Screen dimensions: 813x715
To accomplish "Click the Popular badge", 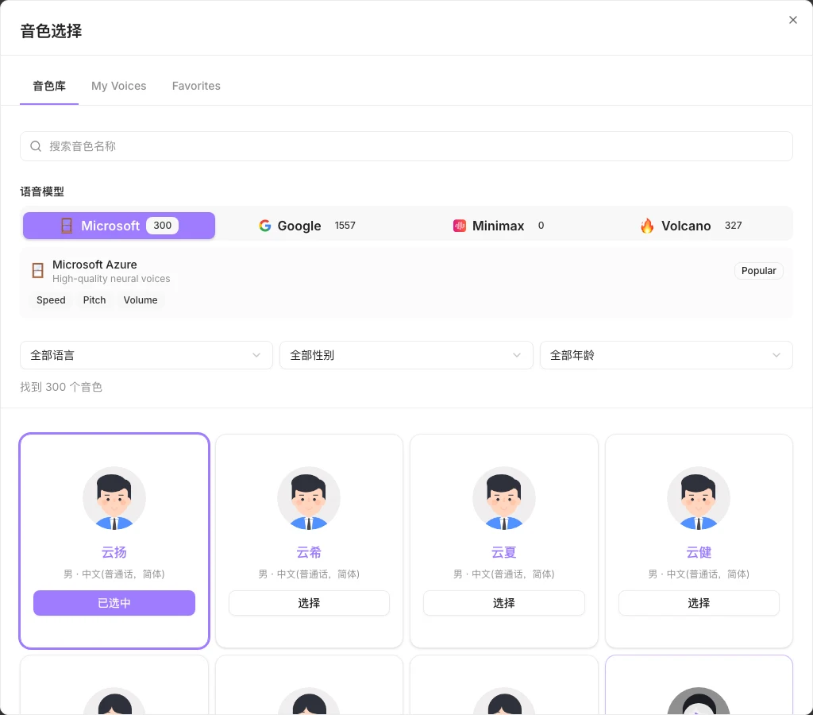I will [758, 271].
